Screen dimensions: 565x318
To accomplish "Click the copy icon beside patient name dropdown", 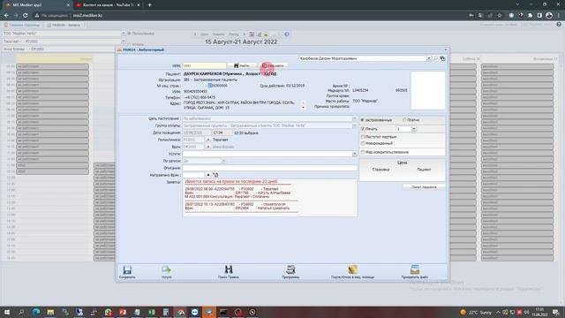I will coord(442,58).
